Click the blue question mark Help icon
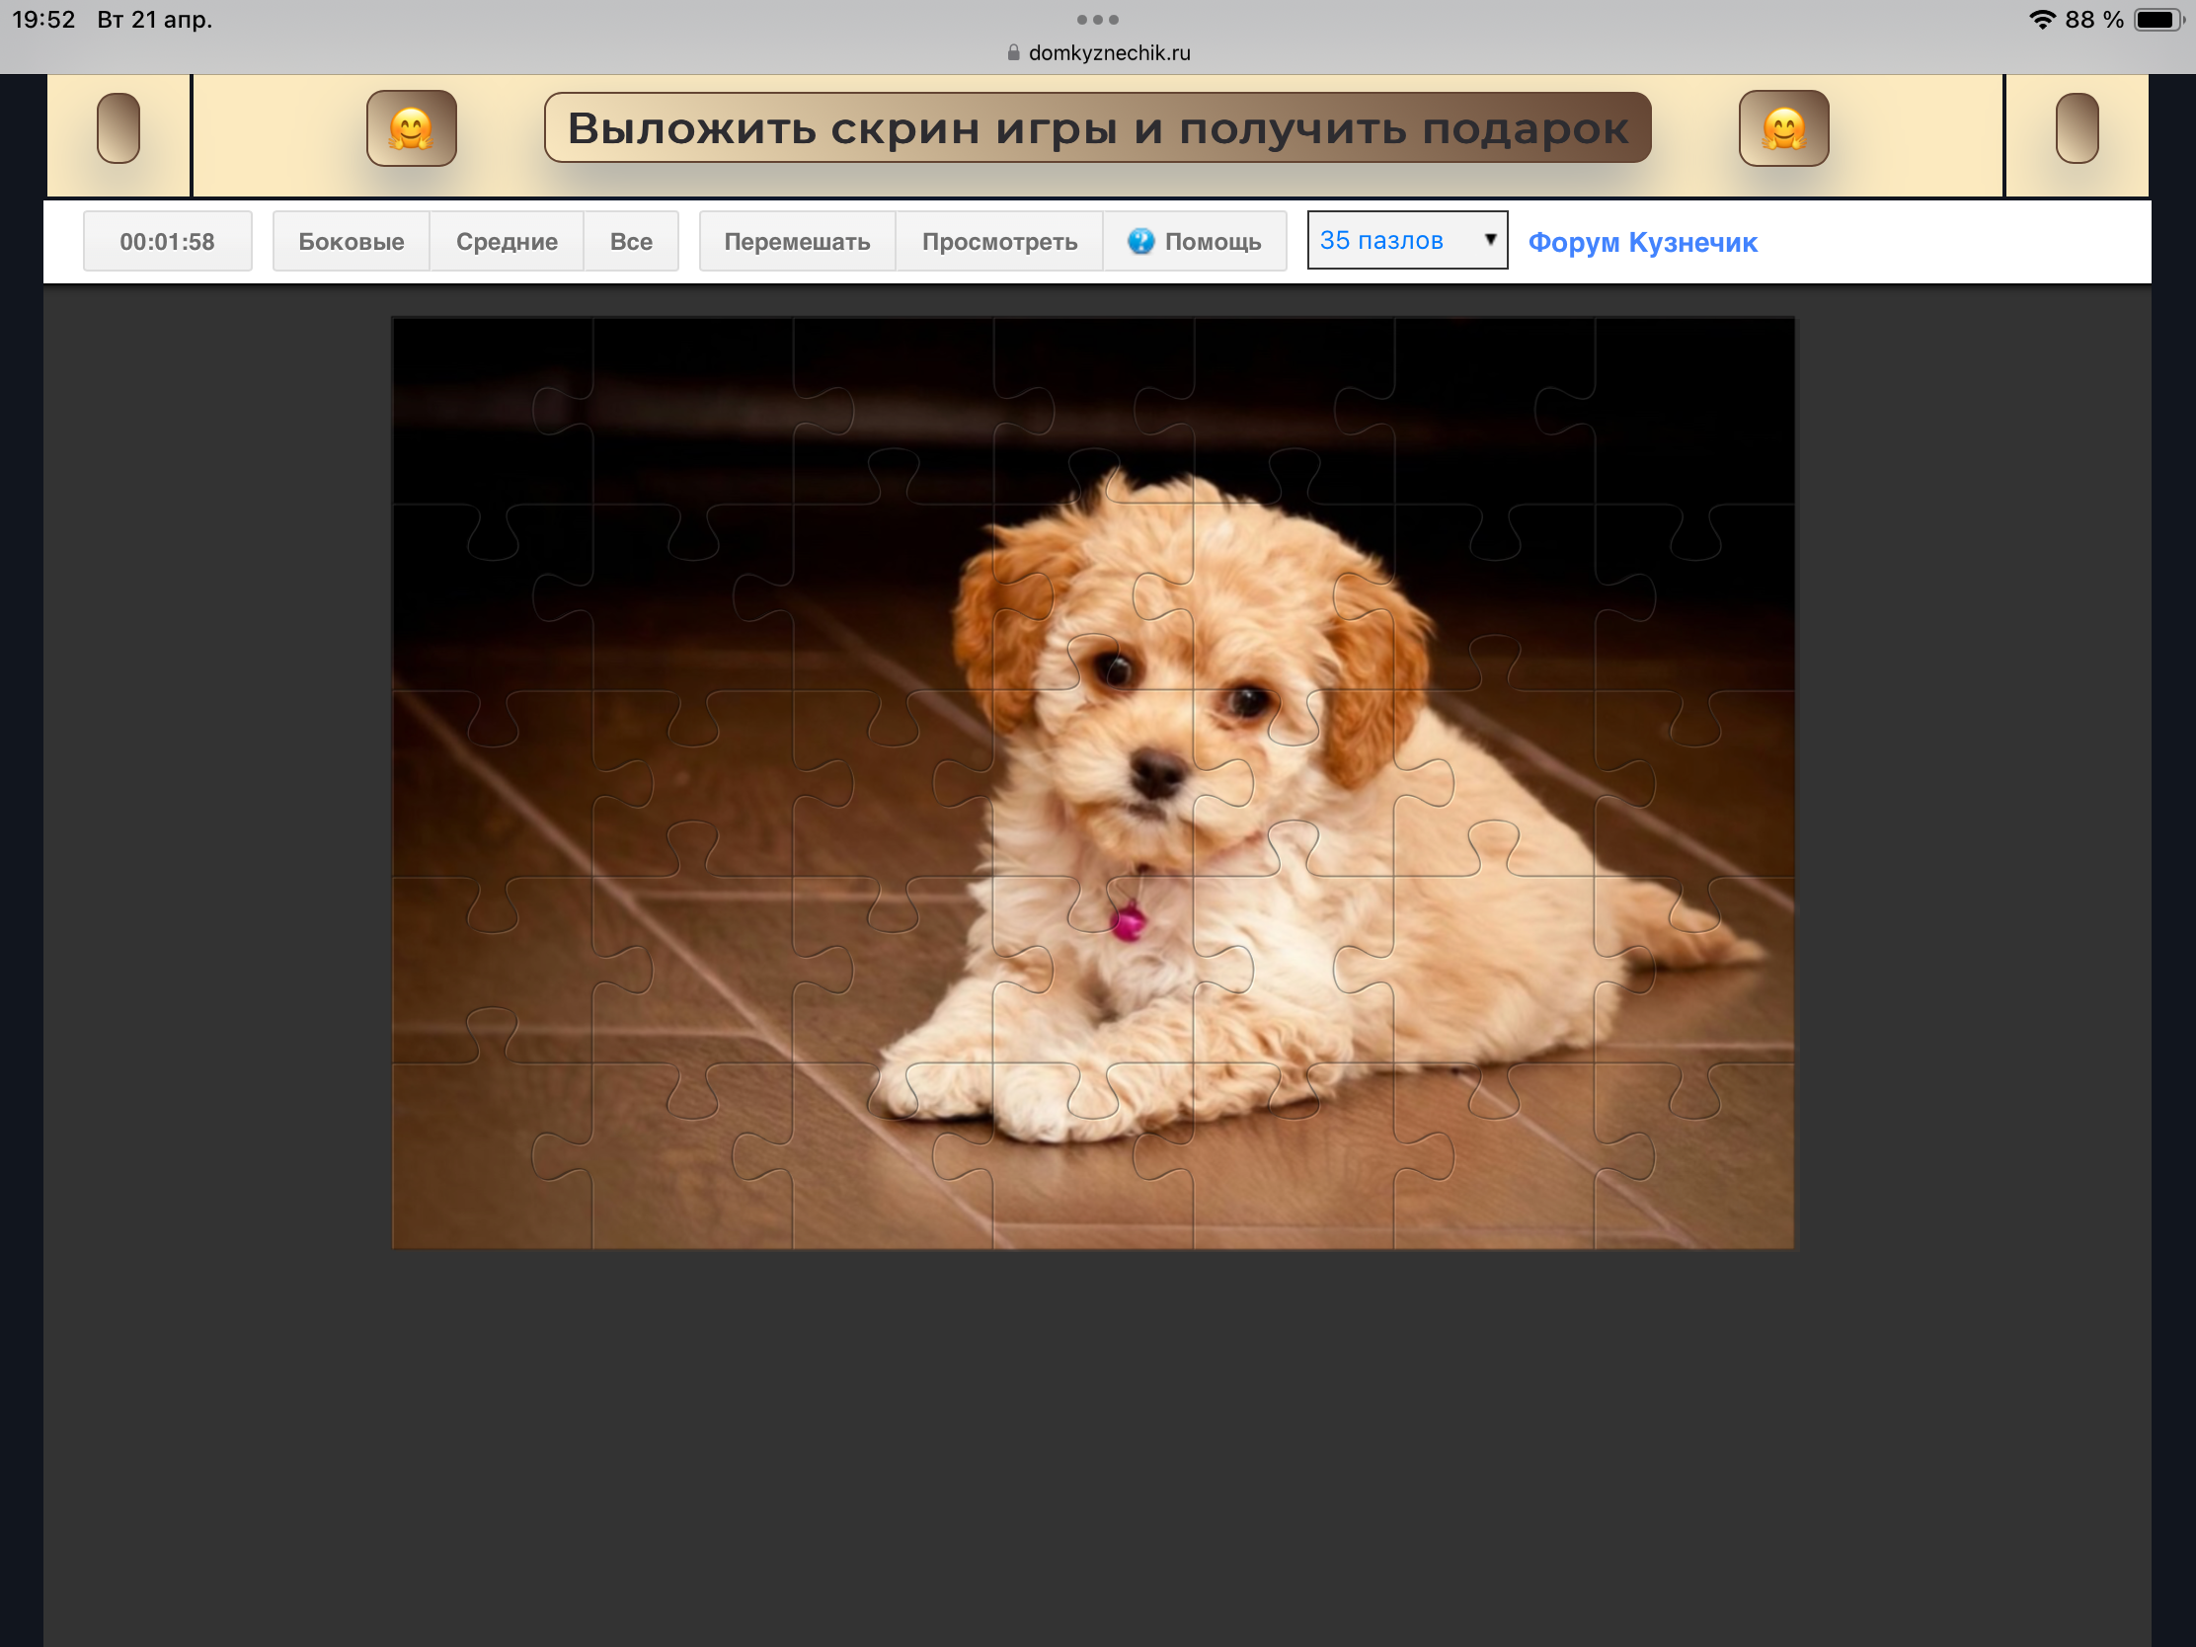Viewport: 2196px width, 1647px height. 1140,241
